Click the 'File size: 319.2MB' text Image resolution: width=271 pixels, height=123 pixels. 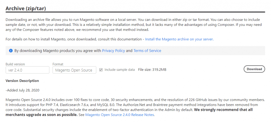(x=152, y=70)
